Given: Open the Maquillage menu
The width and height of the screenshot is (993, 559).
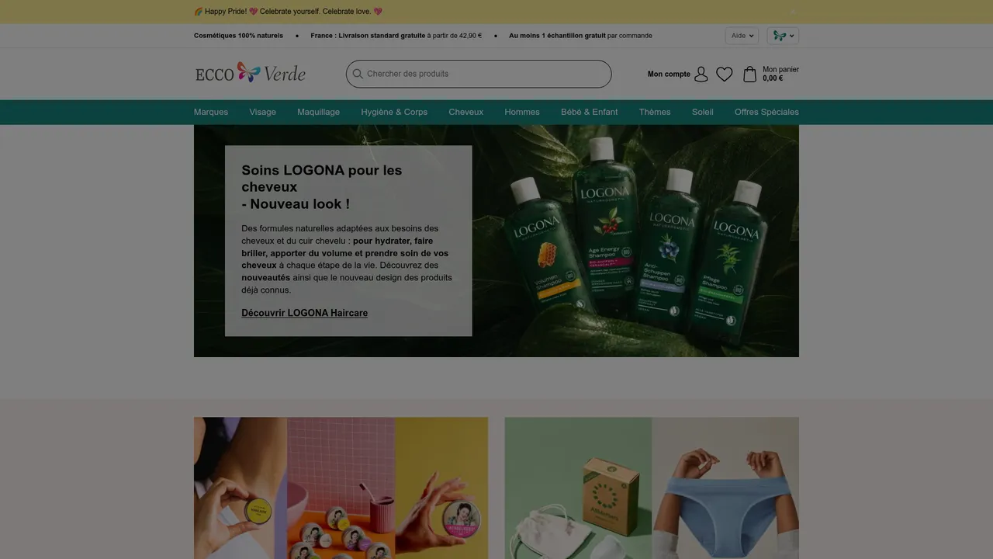Looking at the screenshot, I should coord(318,112).
